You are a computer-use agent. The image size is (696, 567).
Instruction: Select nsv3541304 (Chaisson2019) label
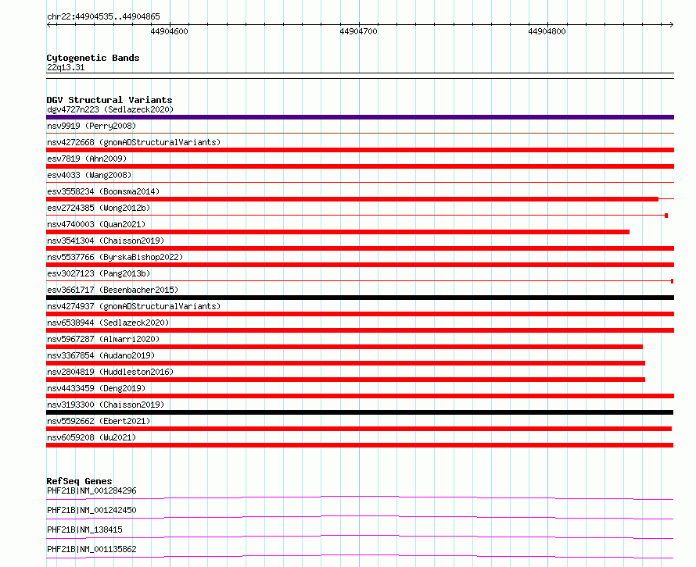coord(106,241)
